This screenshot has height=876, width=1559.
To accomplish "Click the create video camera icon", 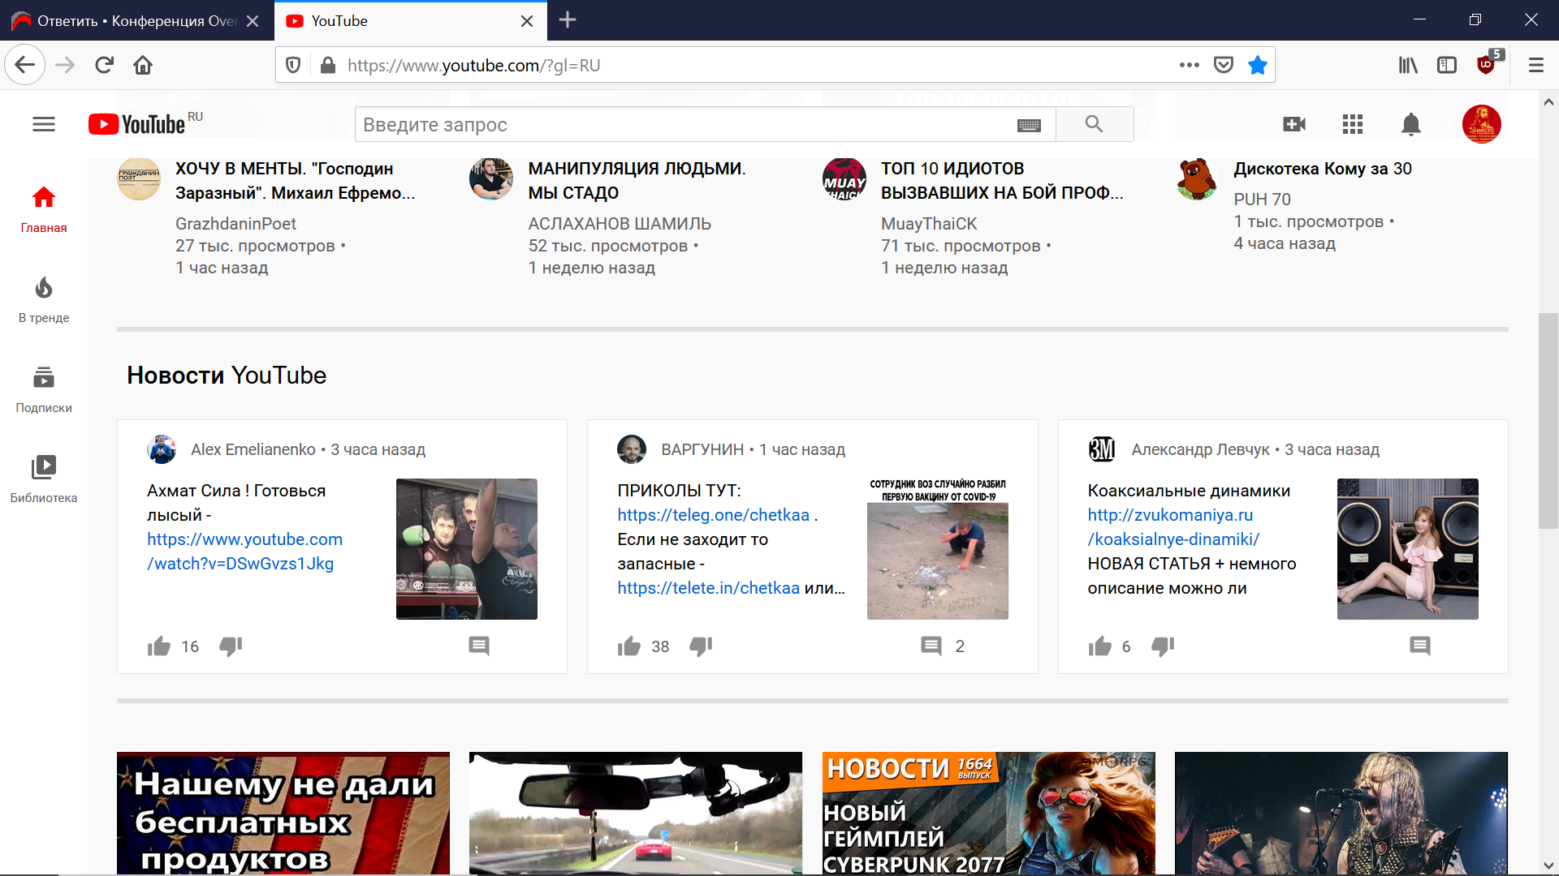I will [1293, 124].
